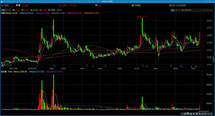Screen dimensions: 215x116
Task: Click the circled marker right of the 05/02 date
Action: point(105,66)
